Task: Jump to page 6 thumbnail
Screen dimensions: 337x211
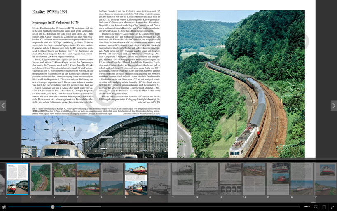Action: pyautogui.click(x=65, y=178)
